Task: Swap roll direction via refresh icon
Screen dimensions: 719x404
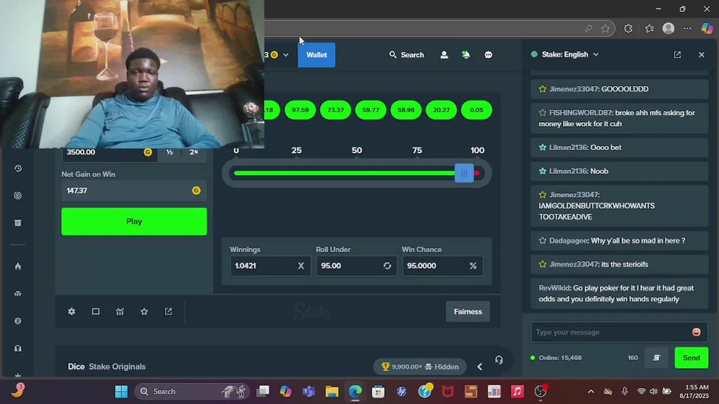Action: coord(387,265)
